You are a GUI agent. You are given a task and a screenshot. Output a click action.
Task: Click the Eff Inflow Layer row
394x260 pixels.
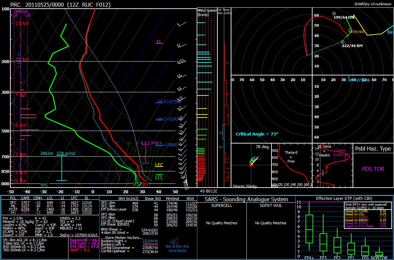(149, 210)
